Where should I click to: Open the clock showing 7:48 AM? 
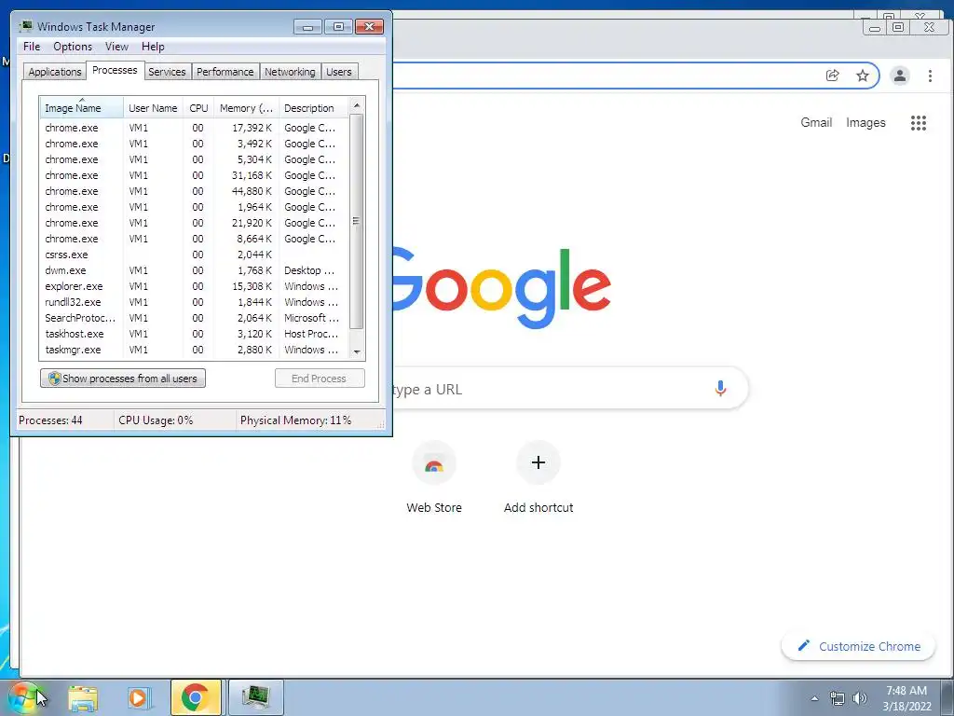click(906, 698)
